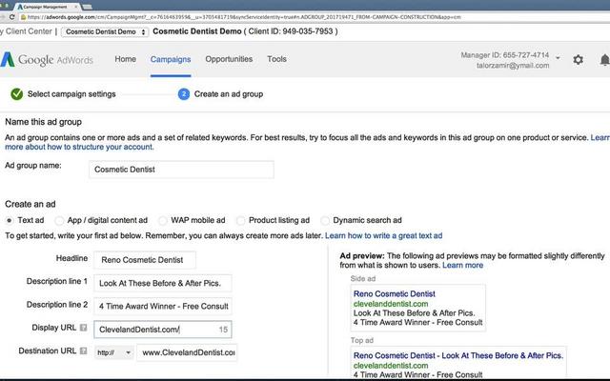Viewport: 610px width, 381px height.
Task: Open the Cosmetic Dentist Demo account dropdown
Action: pyautogui.click(x=105, y=31)
